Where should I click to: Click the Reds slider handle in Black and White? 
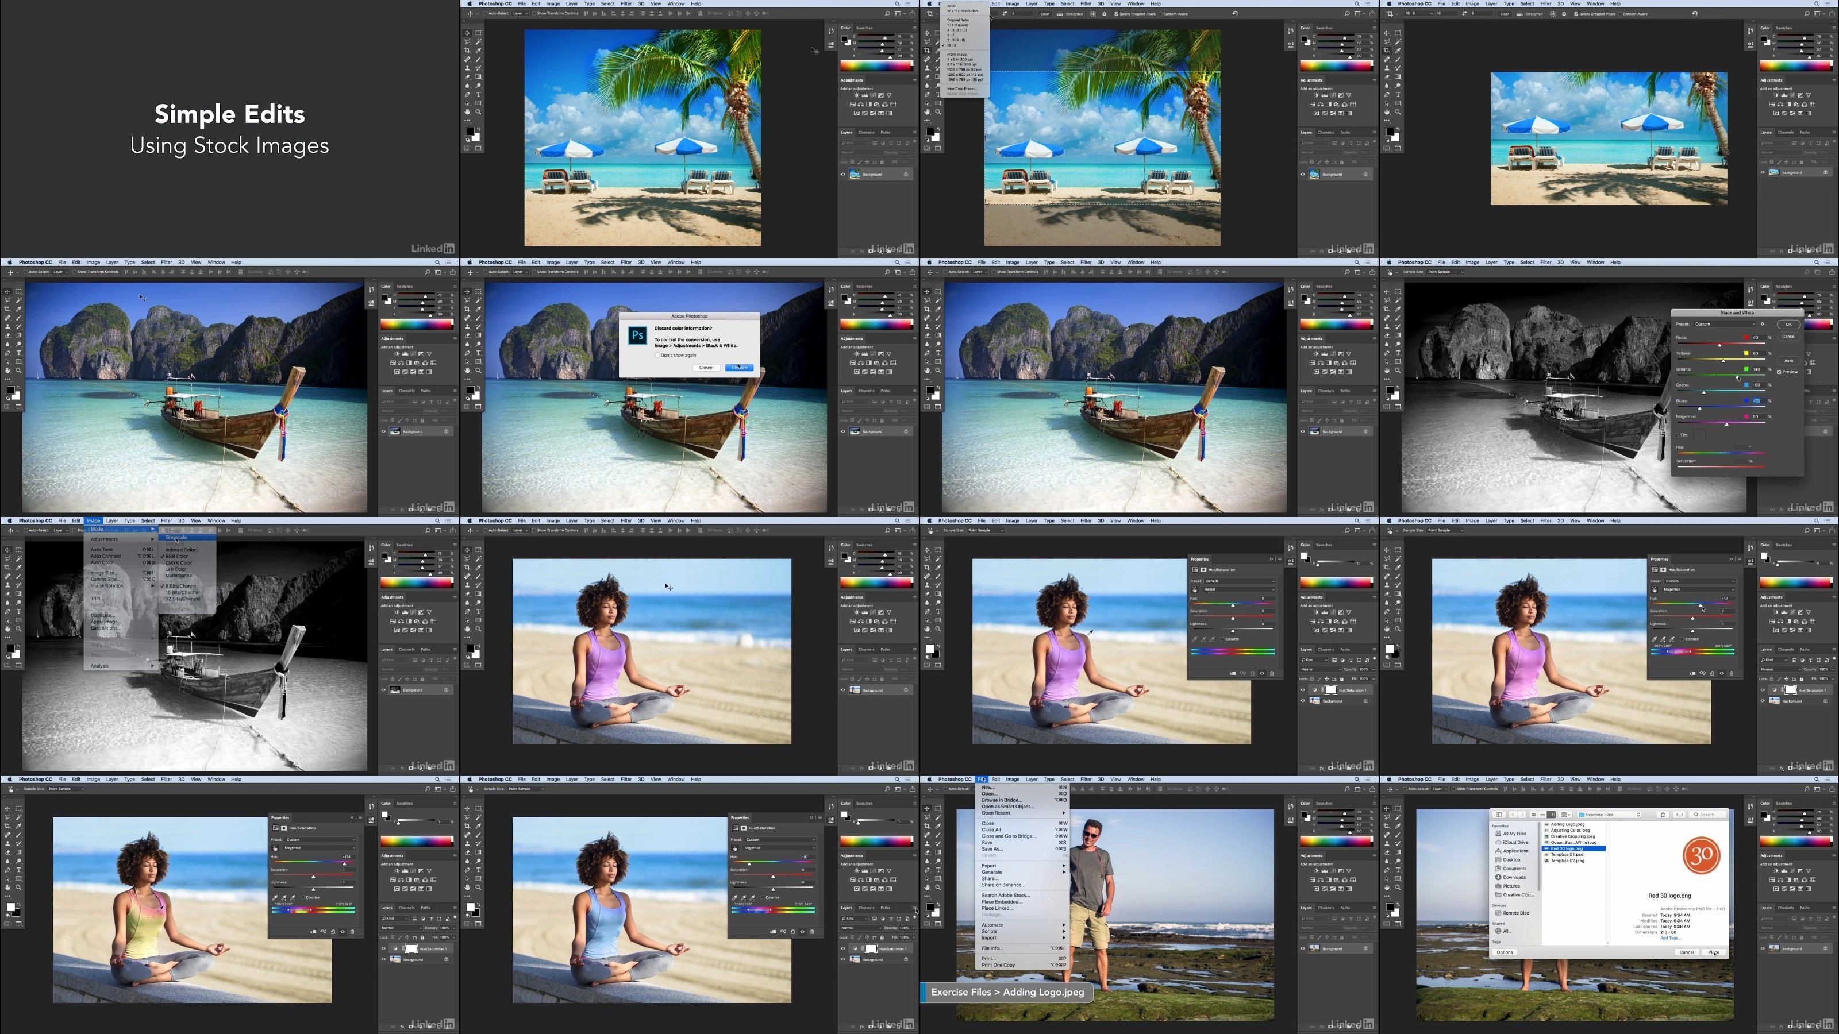[1720, 345]
